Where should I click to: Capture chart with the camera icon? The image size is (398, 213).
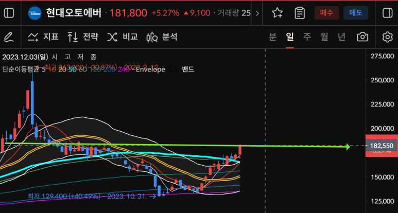tap(362, 37)
